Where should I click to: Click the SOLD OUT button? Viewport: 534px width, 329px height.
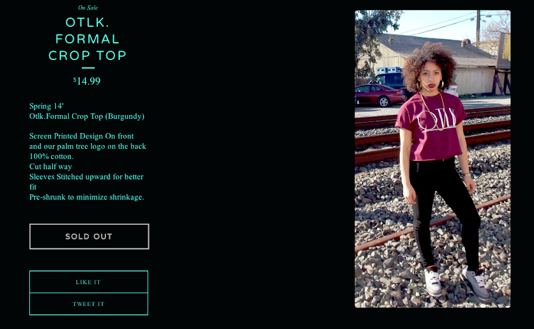point(89,236)
